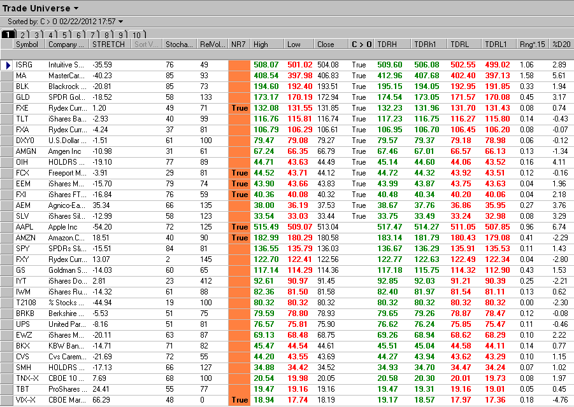
Task: Click the grayed Sort V... column header
Action: click(x=147, y=45)
